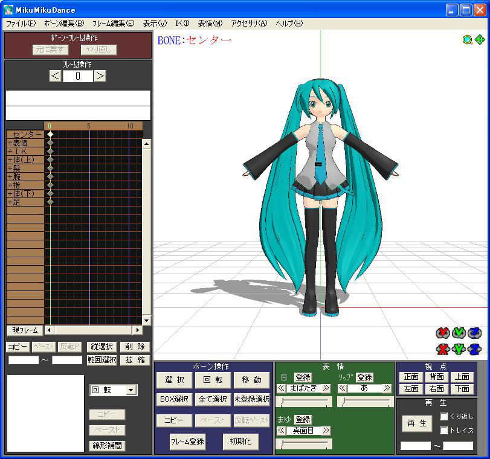Screen dimensions: 490x459
Task: Click the red X-axis rotation icon
Action: pos(443,333)
